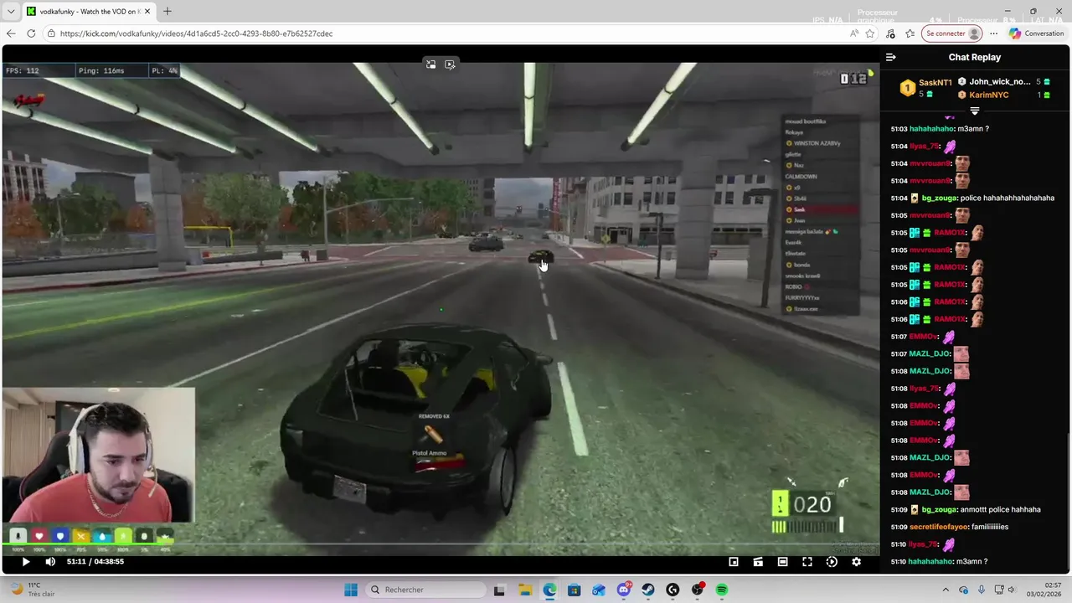
Task: Click username secretlifeofayoo in chat
Action: [938, 527]
